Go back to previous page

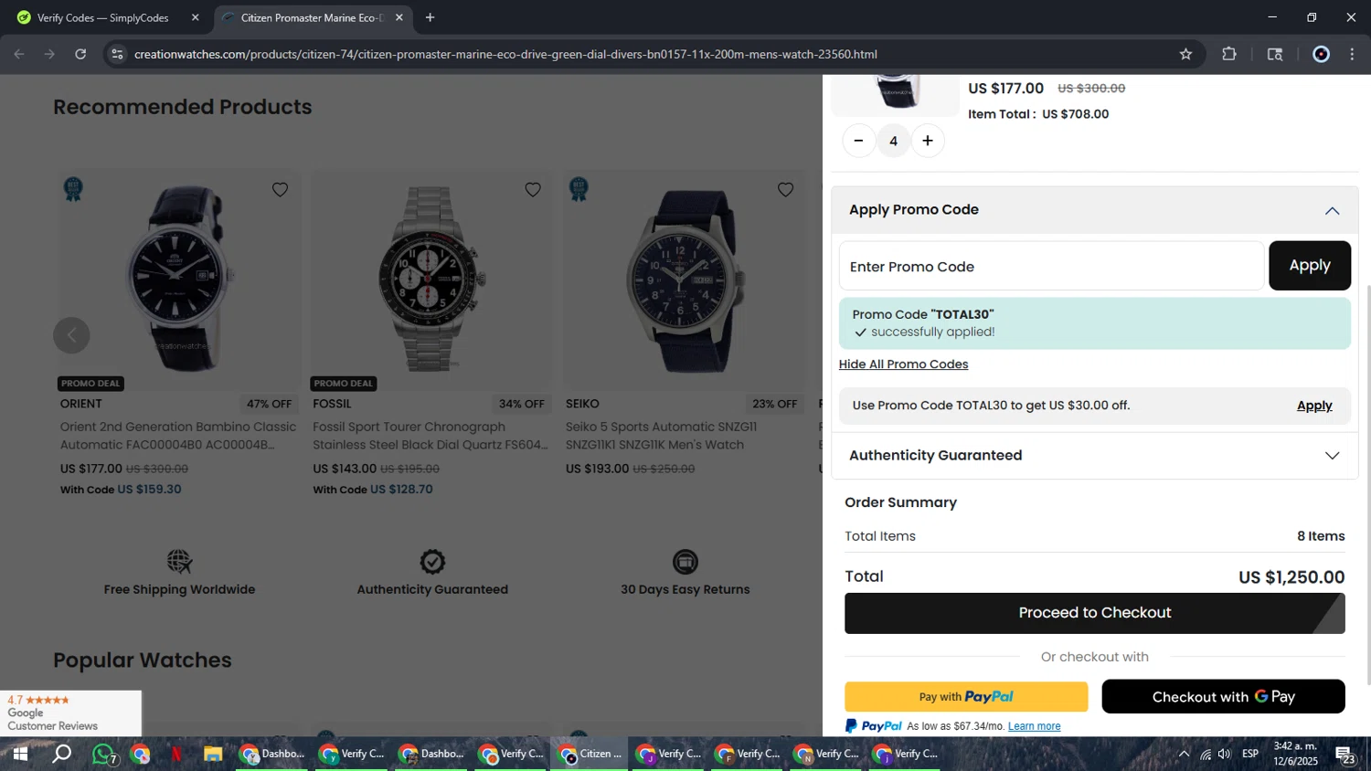point(19,54)
